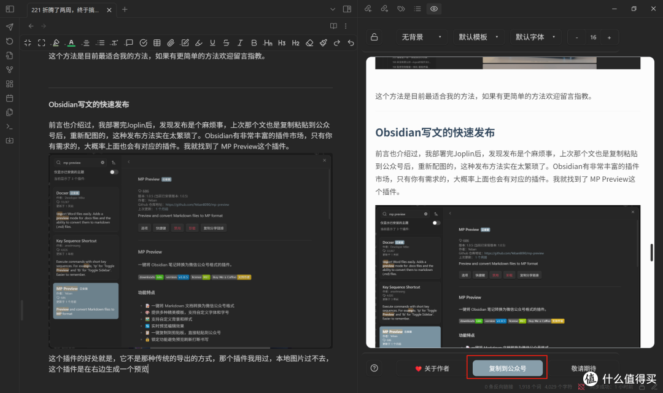Apply H2 heading style

pos(295,43)
